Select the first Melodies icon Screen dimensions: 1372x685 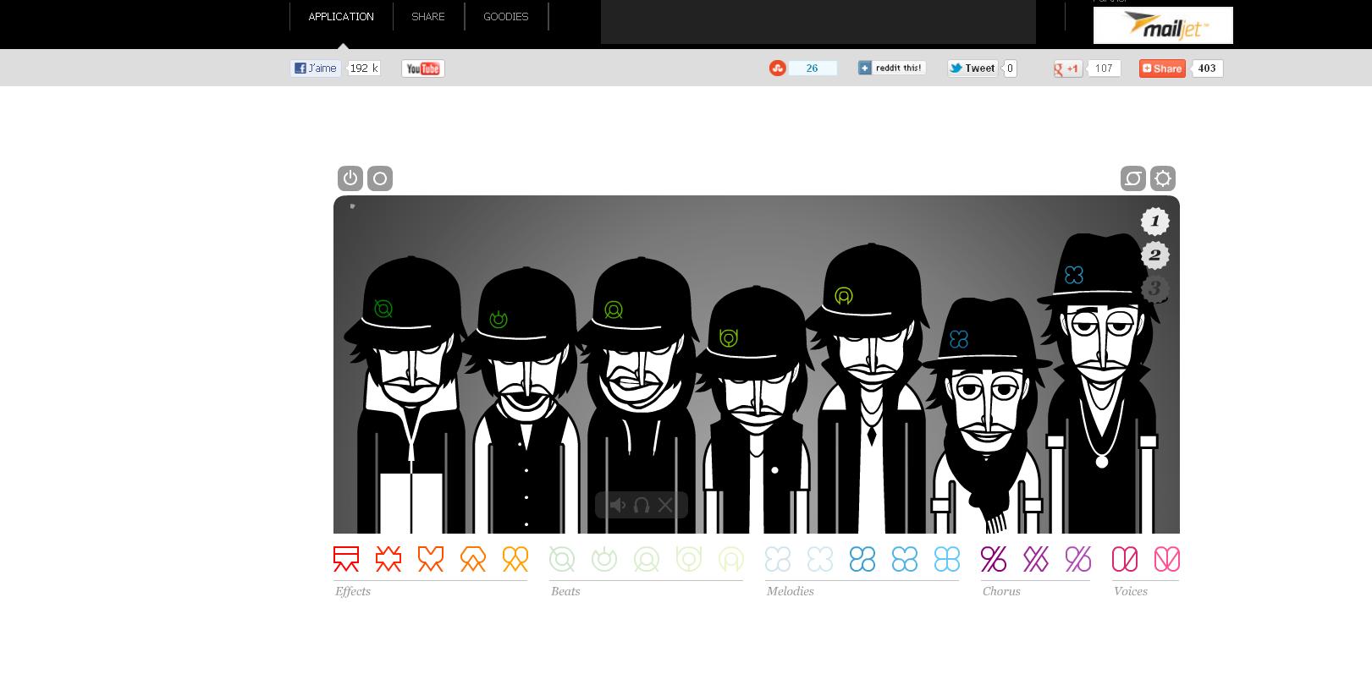click(x=778, y=559)
